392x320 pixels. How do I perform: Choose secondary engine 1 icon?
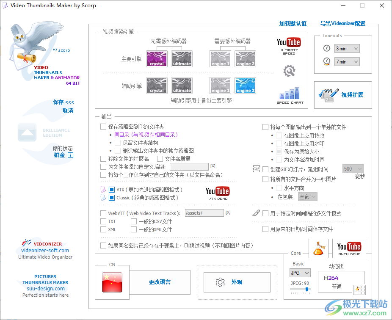(x=220, y=86)
